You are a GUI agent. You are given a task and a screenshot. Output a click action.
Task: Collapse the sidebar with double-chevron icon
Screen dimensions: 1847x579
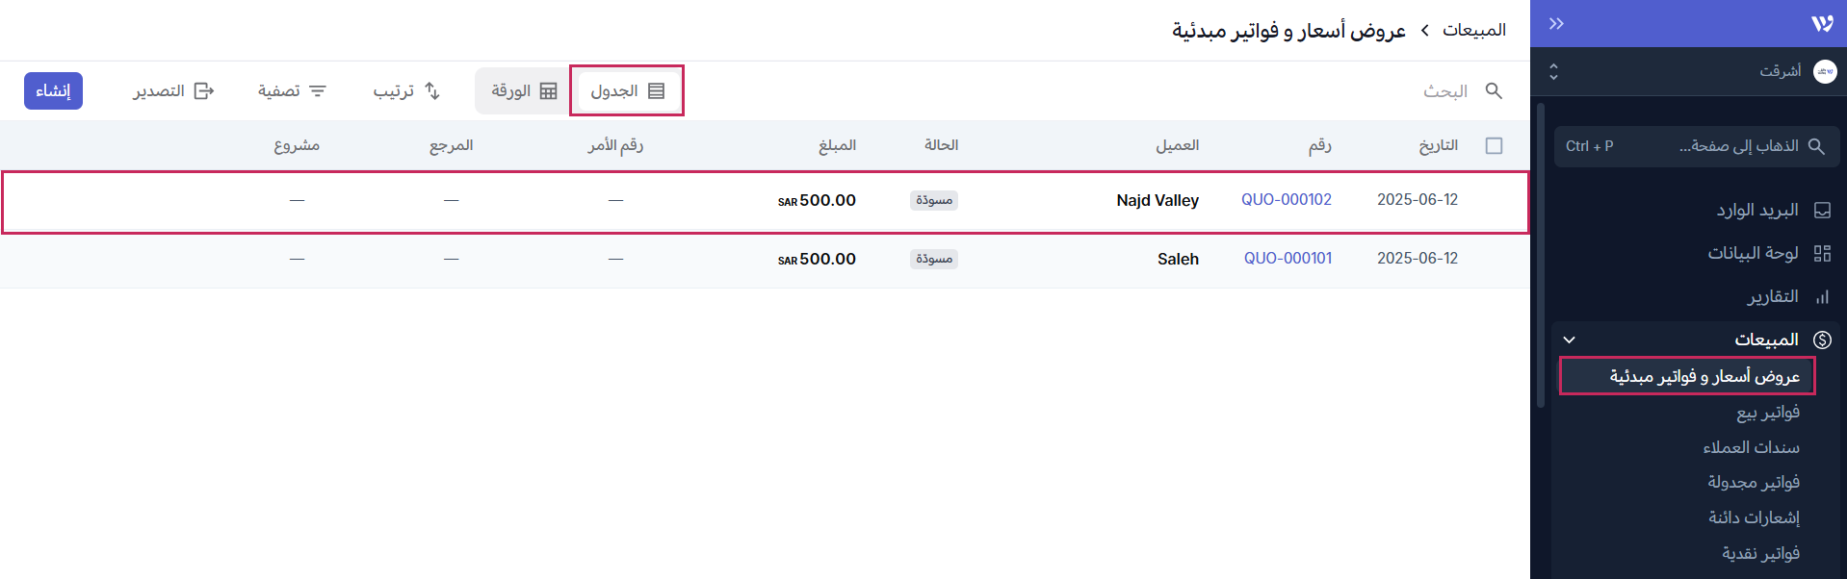(x=1556, y=24)
